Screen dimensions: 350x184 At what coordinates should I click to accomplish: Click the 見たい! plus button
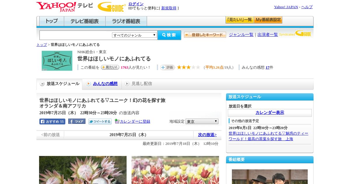(110, 67)
